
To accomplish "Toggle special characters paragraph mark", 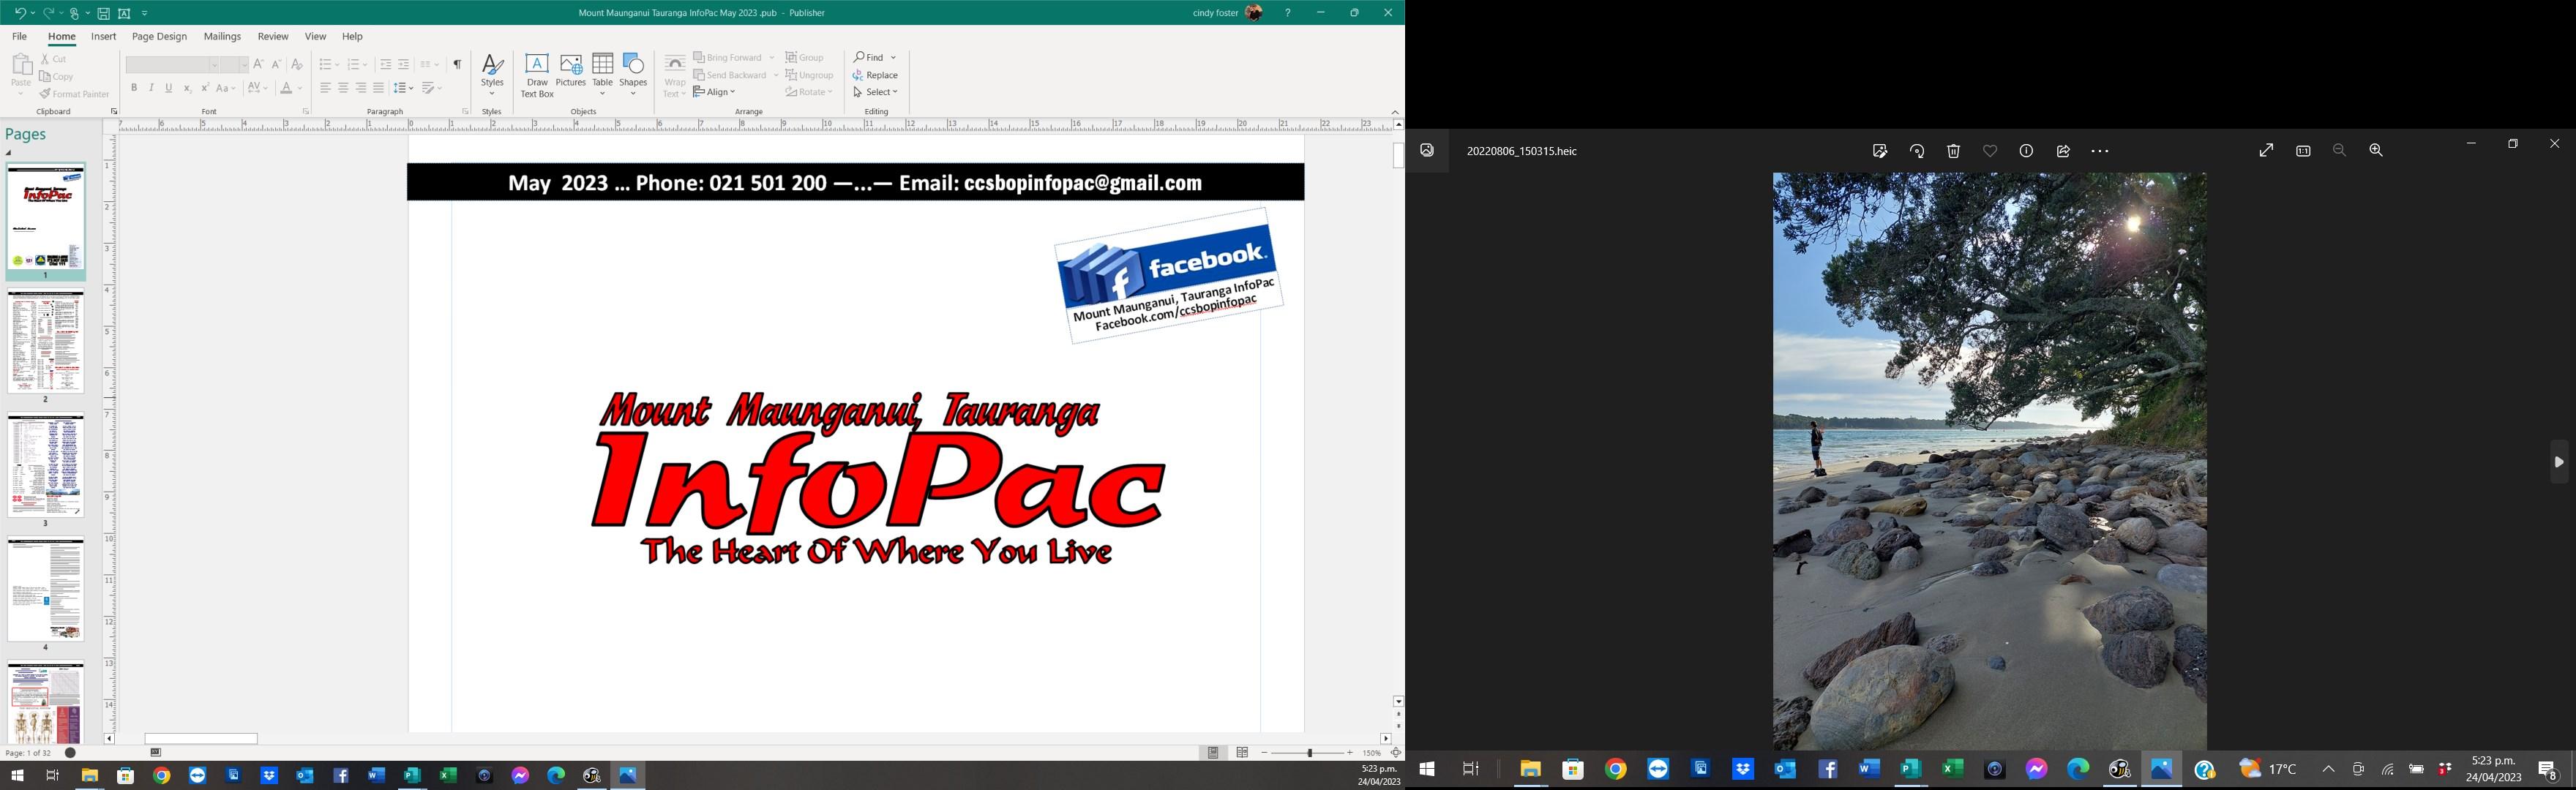I will click(457, 64).
